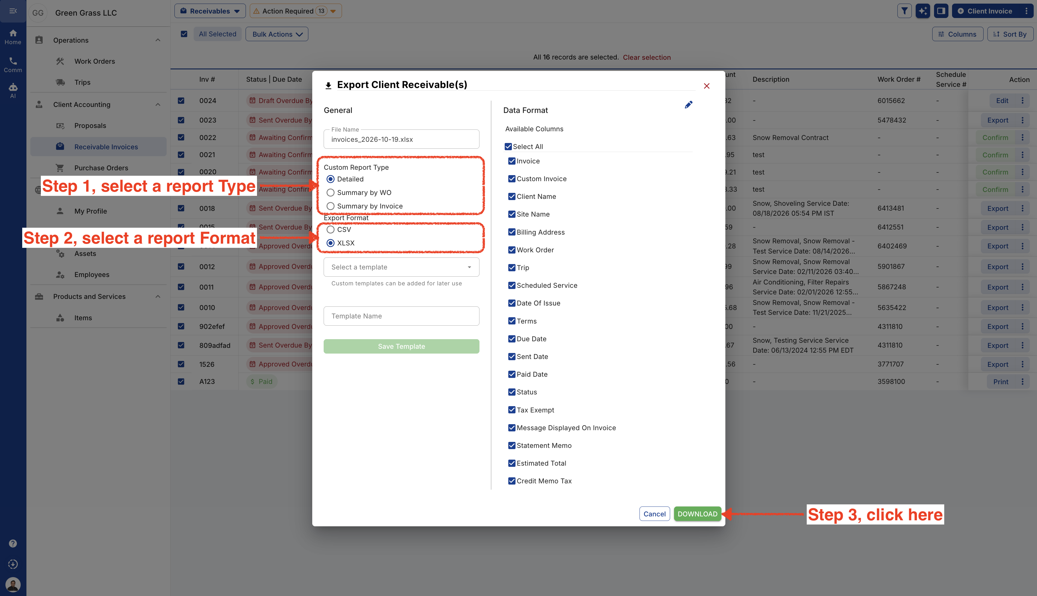The width and height of the screenshot is (1037, 596).
Task: Go to Purchase Orders in sidebar
Action: [x=101, y=168]
